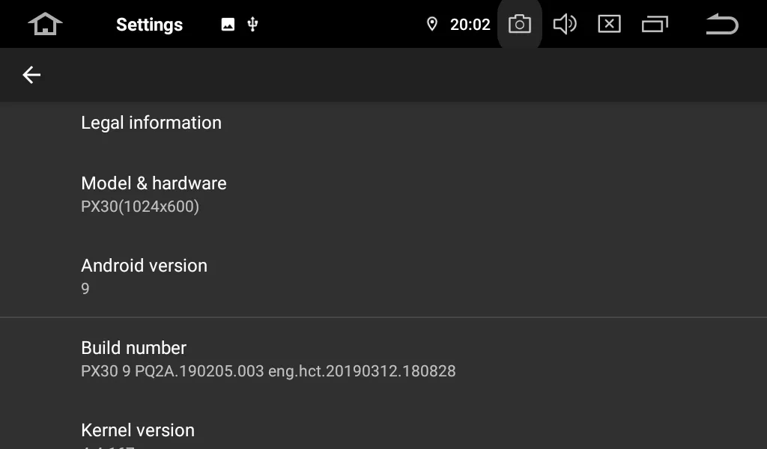Tap the image notification icon
The width and height of the screenshot is (767, 449).
point(228,25)
